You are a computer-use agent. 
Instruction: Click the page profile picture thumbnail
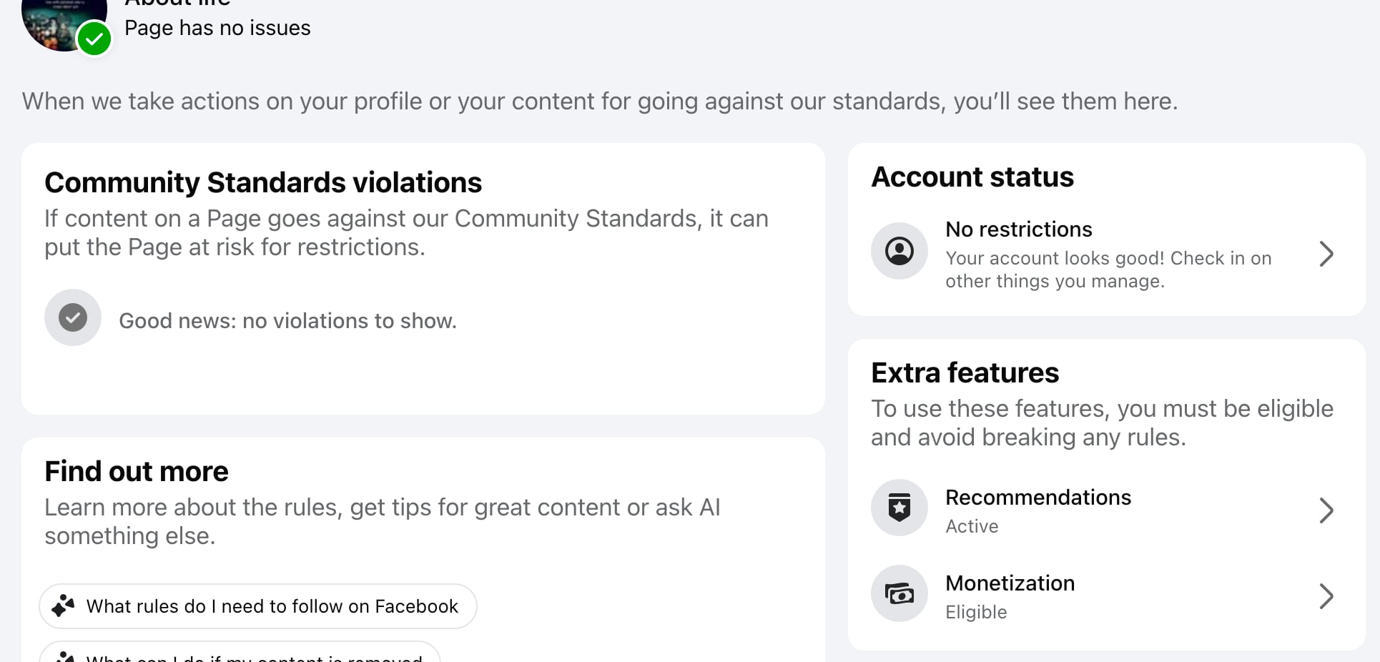tap(63, 21)
